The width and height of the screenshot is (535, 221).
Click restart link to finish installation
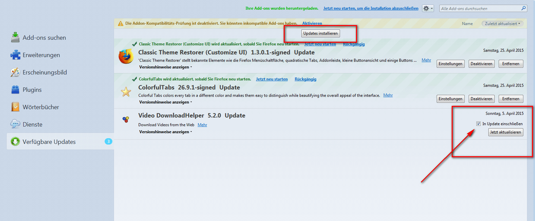coord(371,8)
